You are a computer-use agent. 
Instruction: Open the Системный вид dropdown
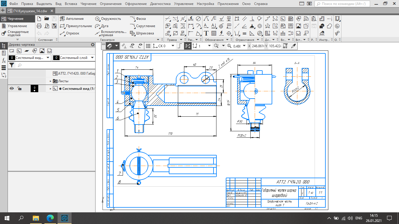point(48,58)
